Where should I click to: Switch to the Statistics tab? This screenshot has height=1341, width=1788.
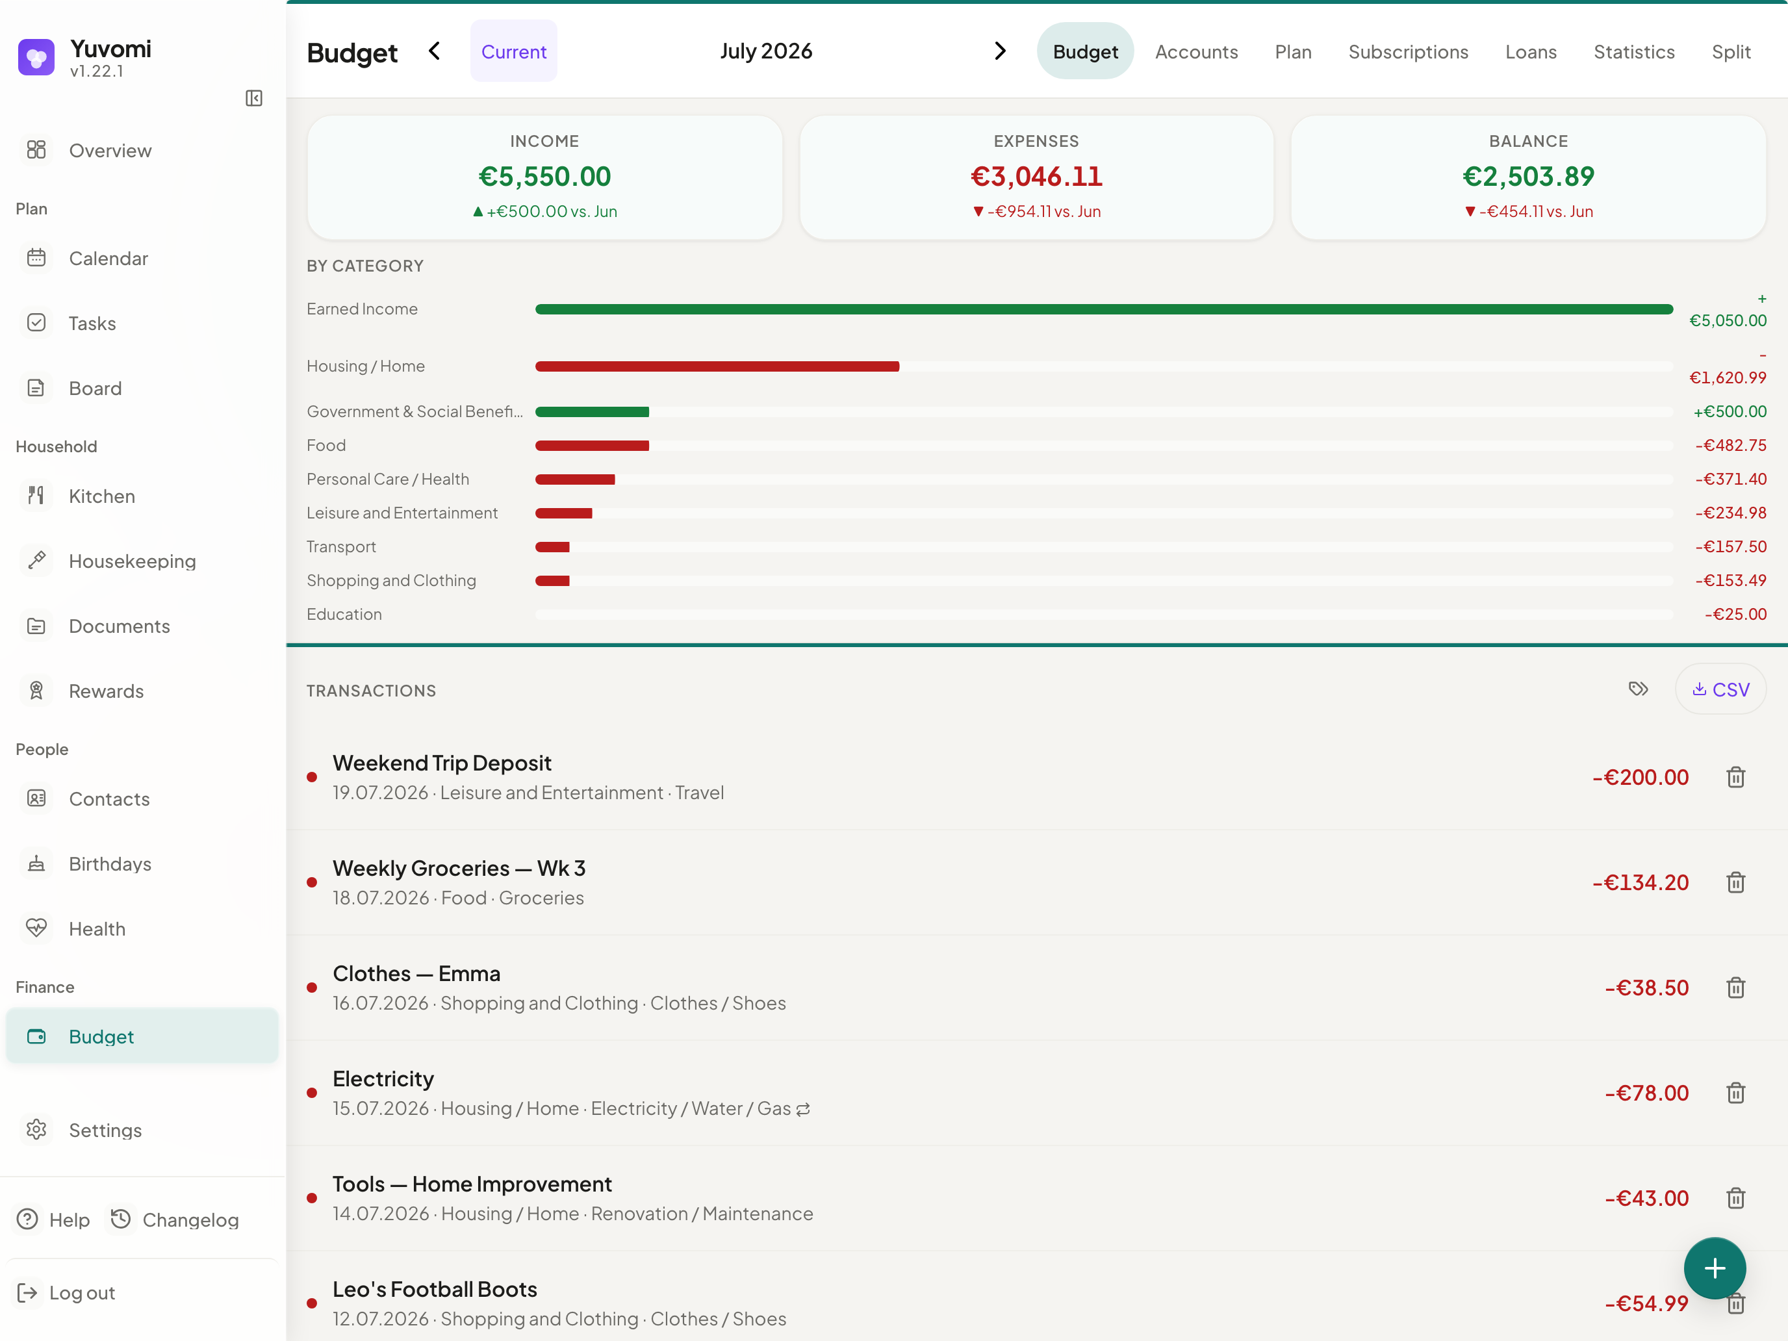(1633, 51)
